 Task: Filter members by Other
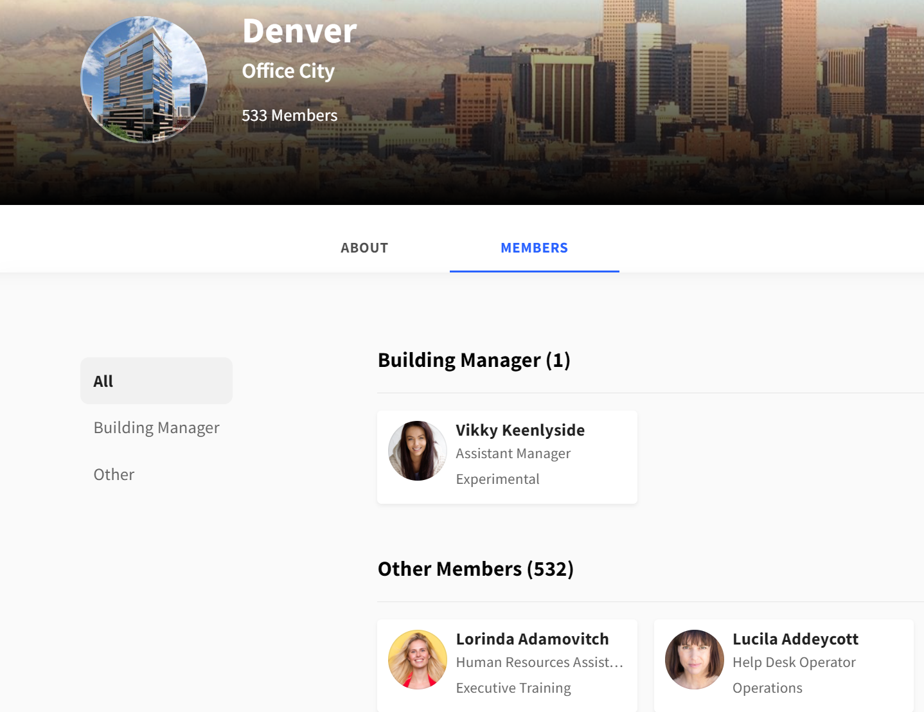tap(114, 475)
